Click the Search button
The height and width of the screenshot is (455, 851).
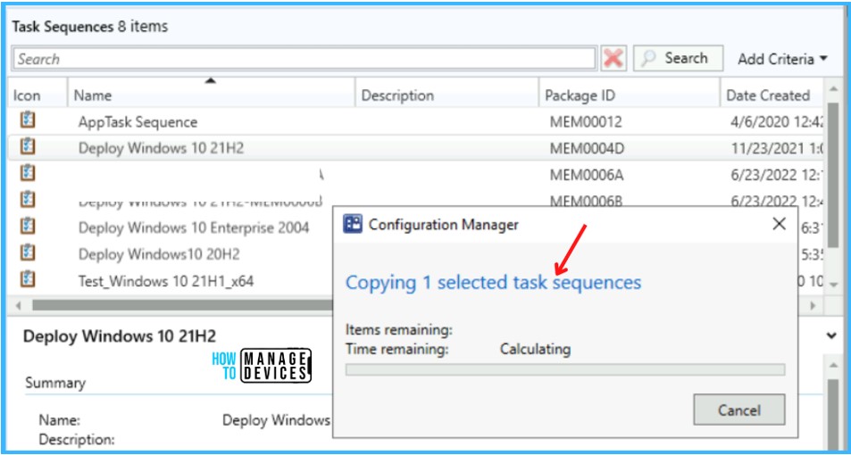tap(678, 58)
